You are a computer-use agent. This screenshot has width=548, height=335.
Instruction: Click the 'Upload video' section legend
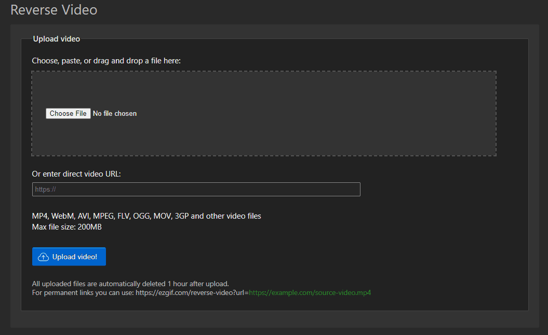pyautogui.click(x=57, y=39)
